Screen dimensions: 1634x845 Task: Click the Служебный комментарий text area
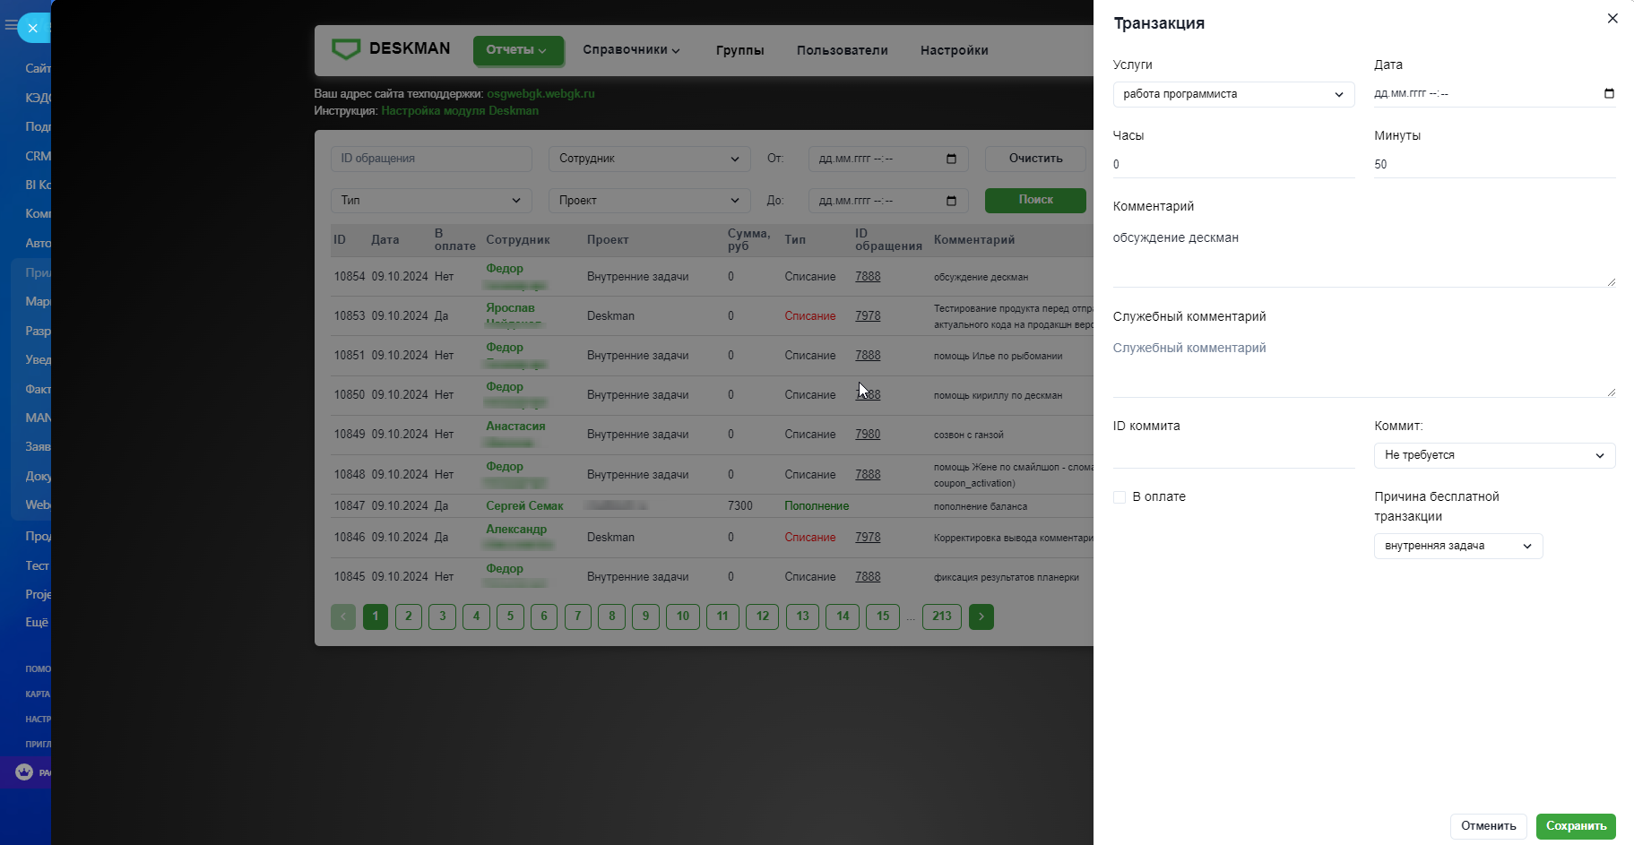coord(1364,366)
